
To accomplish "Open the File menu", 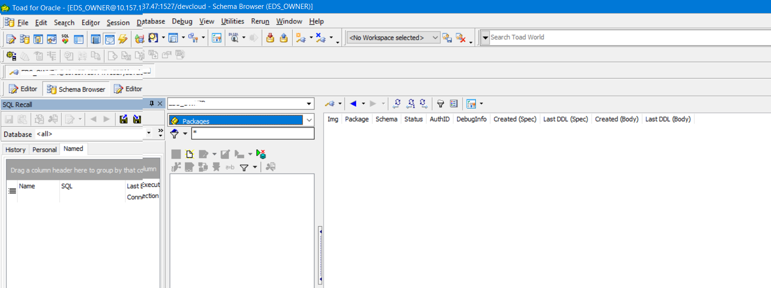I will coord(23,22).
